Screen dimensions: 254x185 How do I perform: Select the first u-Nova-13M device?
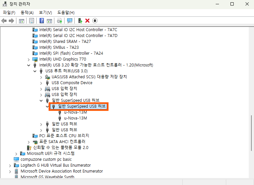tap(75, 112)
